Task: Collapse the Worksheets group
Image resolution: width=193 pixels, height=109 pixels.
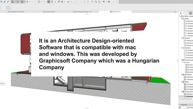Action: pos(182,75)
